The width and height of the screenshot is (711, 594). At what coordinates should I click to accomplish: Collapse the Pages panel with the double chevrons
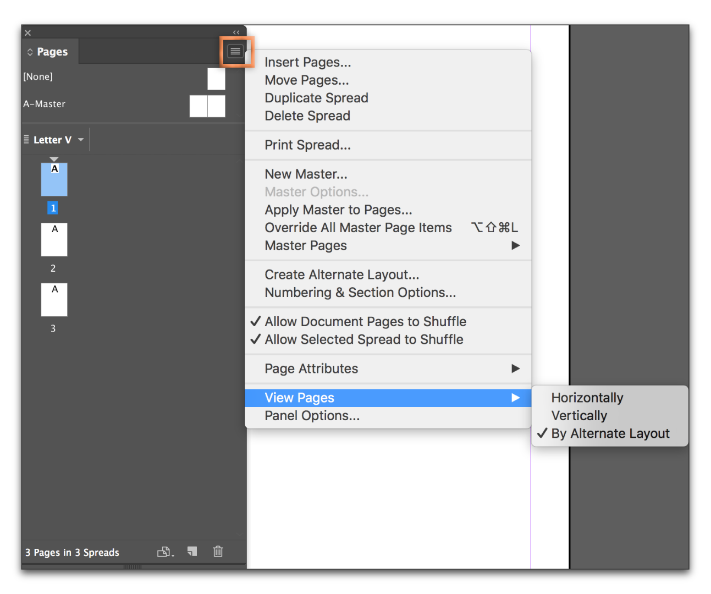pyautogui.click(x=236, y=32)
